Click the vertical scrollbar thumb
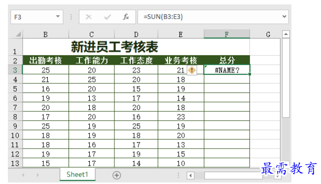 [286, 78]
